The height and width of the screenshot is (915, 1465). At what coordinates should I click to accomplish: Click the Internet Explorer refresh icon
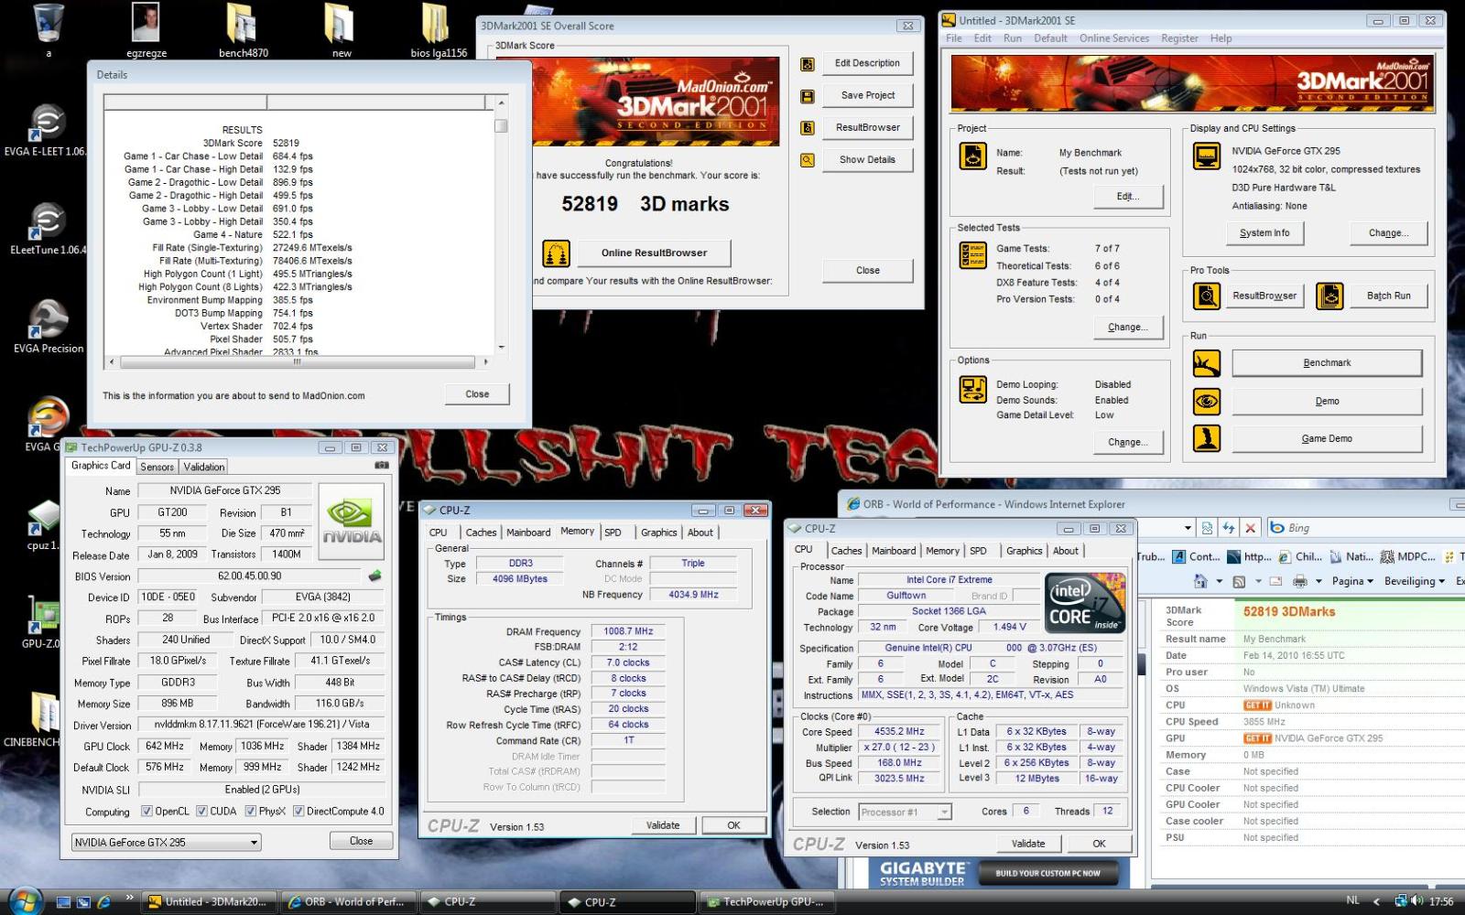tap(1229, 528)
